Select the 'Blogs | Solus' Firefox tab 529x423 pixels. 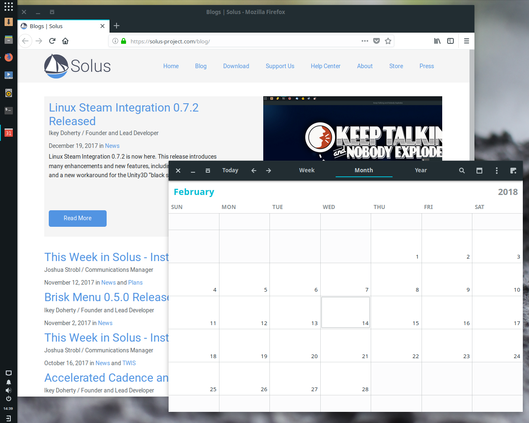[64, 26]
